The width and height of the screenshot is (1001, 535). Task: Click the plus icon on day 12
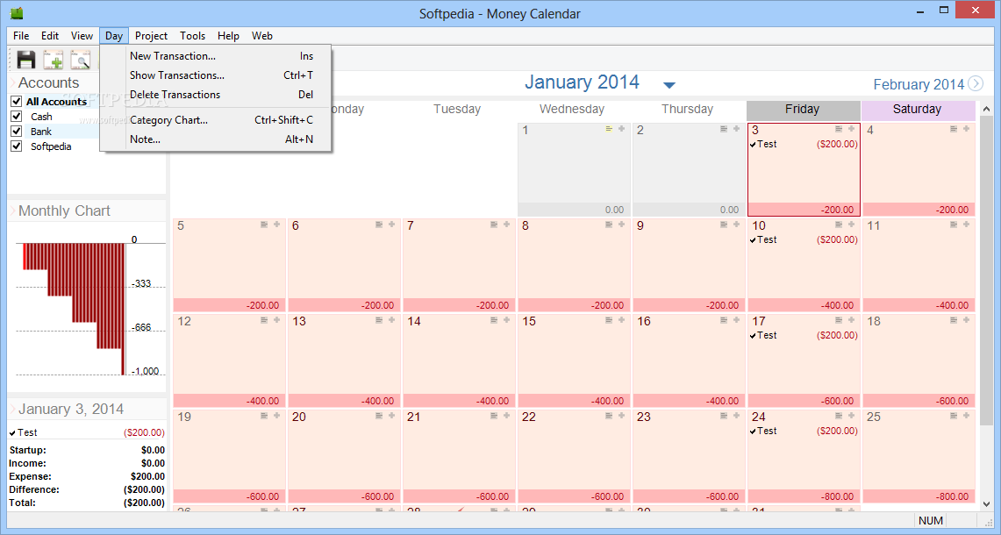click(277, 320)
